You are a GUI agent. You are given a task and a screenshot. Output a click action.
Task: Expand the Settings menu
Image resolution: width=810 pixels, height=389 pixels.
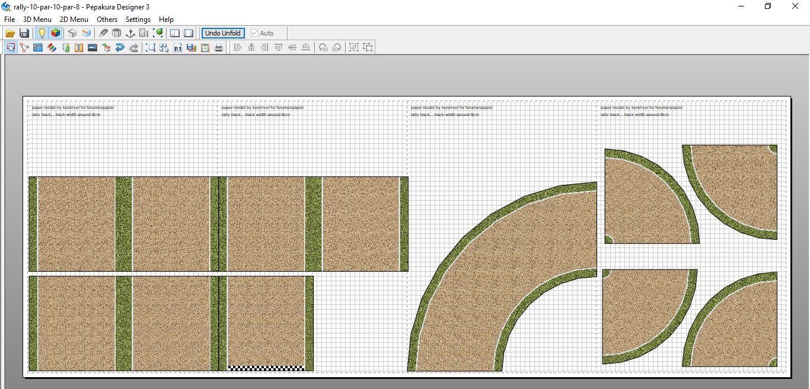point(138,20)
